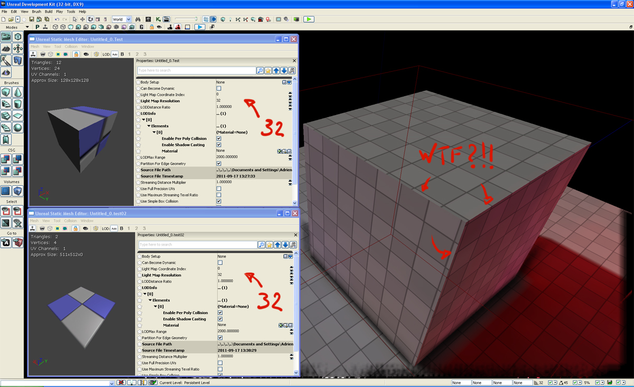Click the G game view icon
Image resolution: width=634 pixels, height=387 pixels.
click(143, 27)
